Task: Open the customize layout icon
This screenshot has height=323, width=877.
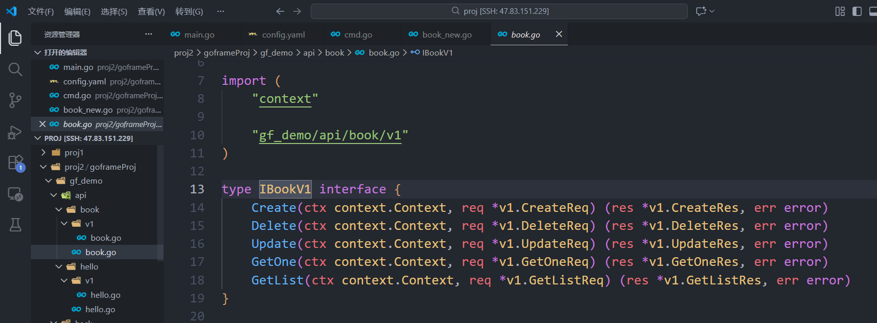Action: (840, 11)
